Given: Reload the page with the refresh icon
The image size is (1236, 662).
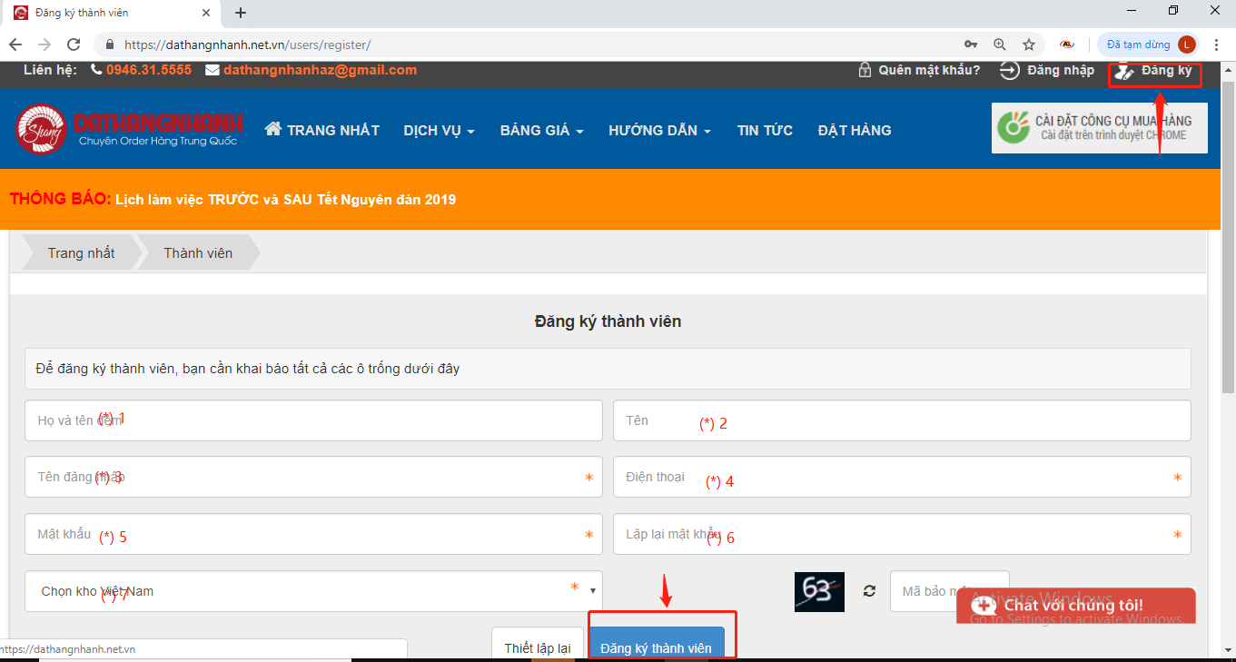Looking at the screenshot, I should coord(74,44).
